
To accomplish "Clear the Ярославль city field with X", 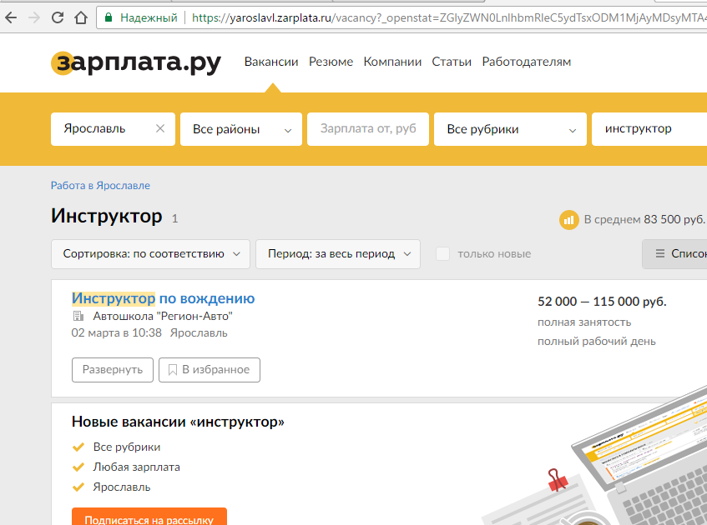I will pos(160,129).
